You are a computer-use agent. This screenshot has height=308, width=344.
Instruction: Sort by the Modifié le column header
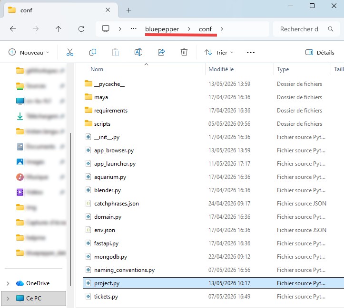click(221, 69)
